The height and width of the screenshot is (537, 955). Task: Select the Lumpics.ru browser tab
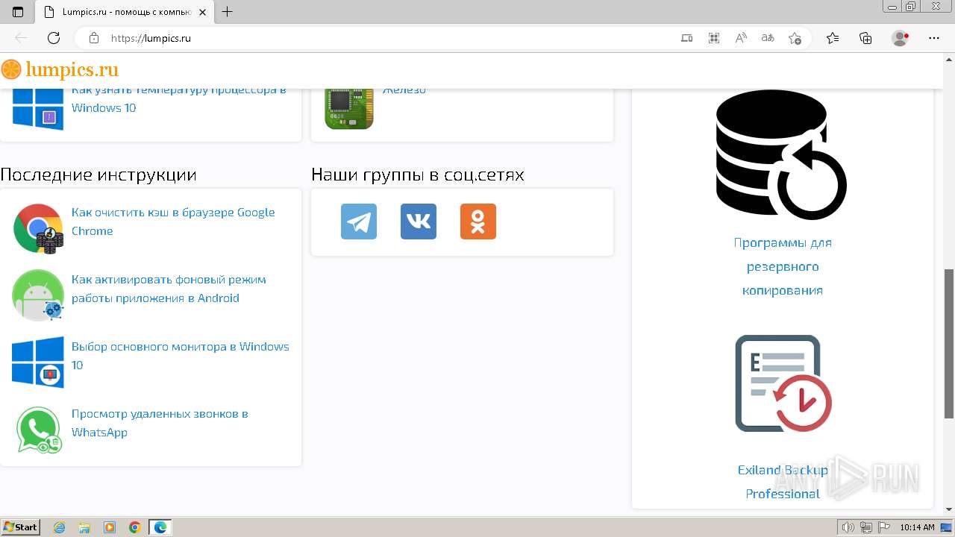point(123,12)
